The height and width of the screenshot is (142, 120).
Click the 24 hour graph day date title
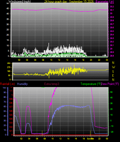[69, 1]
